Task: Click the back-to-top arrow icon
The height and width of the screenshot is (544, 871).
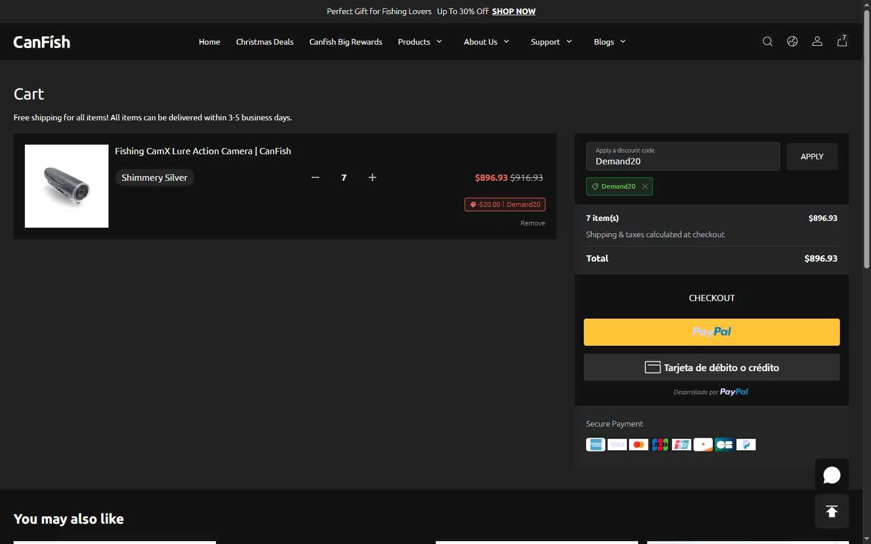Action: (831, 511)
